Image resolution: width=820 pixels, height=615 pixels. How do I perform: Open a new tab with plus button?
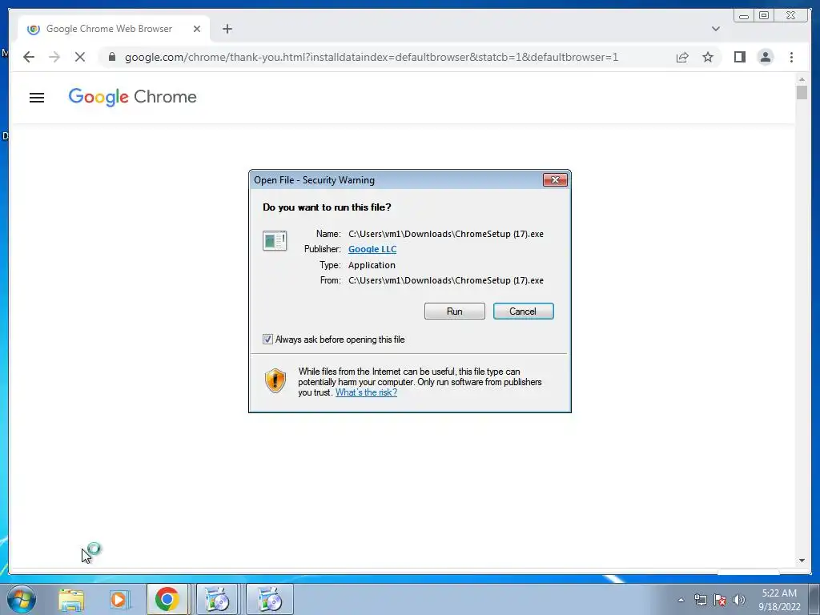coord(227,29)
